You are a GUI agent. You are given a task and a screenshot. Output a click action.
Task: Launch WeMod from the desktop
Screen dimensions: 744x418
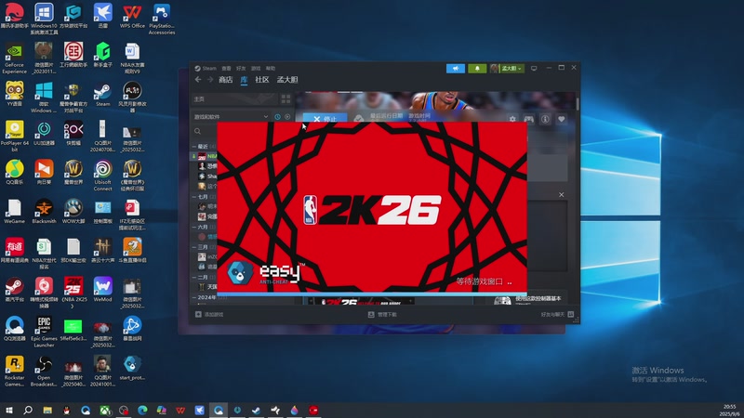point(102,290)
